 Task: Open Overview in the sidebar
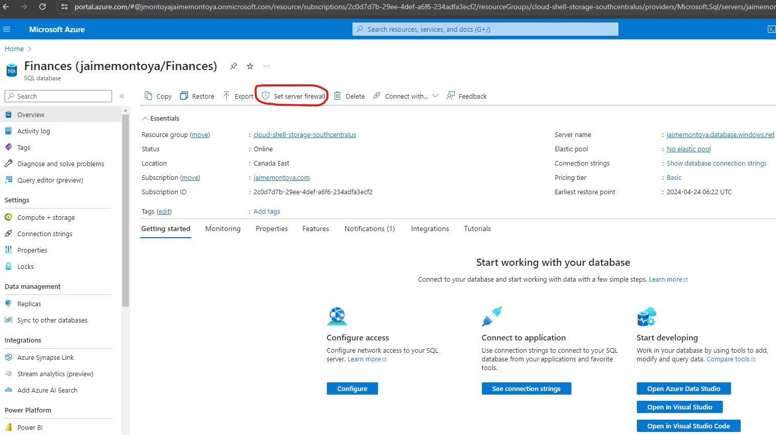(x=61, y=115)
